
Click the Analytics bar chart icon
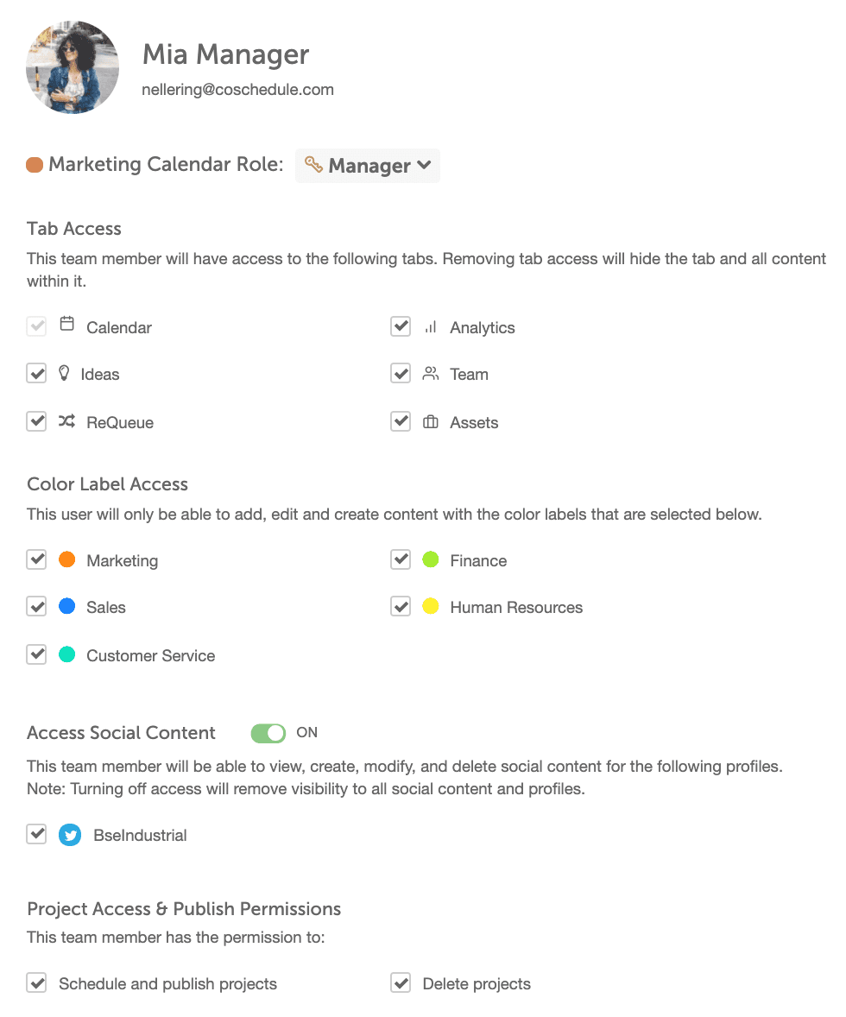[430, 327]
